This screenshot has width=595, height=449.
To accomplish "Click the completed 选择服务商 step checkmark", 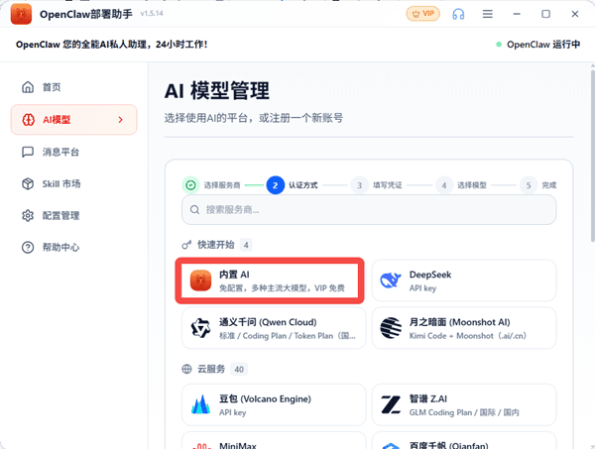I will pyautogui.click(x=190, y=185).
